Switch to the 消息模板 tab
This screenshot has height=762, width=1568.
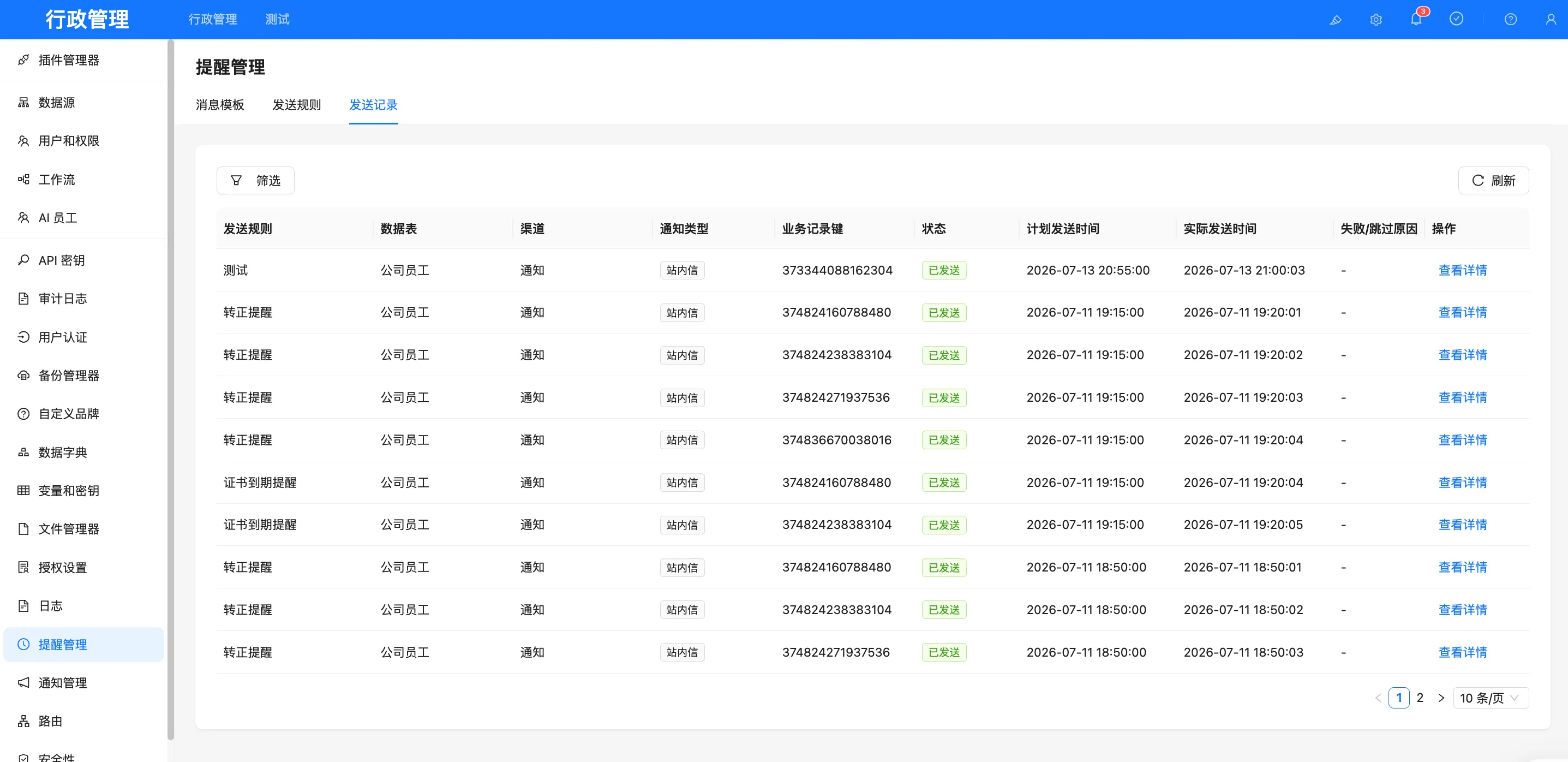click(220, 105)
